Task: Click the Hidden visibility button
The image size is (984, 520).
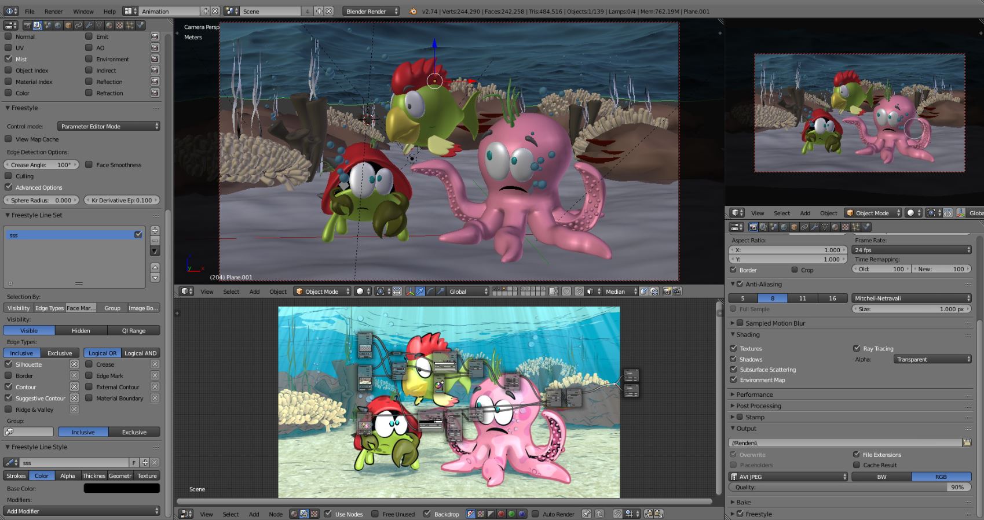Action: pos(81,331)
